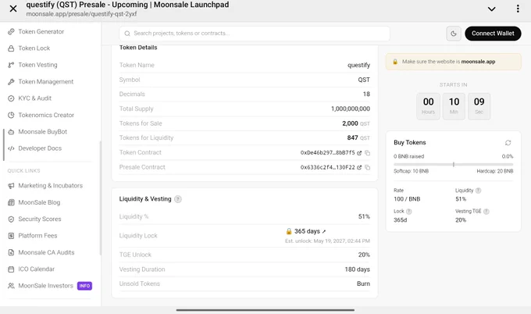Click the Lock help icon
The image size is (531, 314).
coord(408,212)
